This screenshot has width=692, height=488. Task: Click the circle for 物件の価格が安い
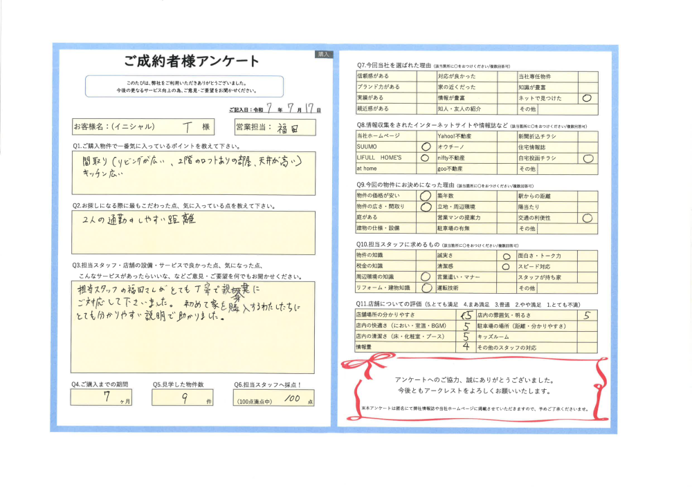[x=426, y=196]
